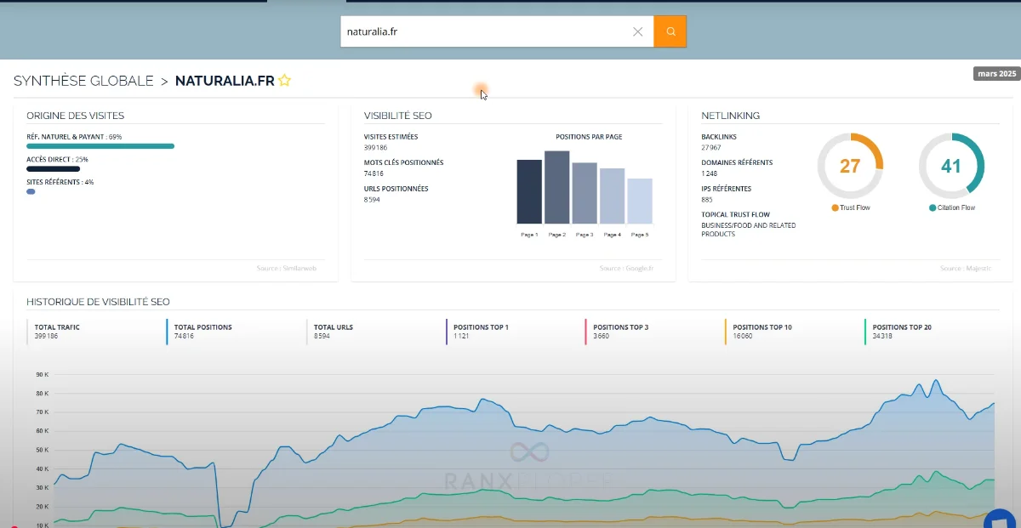Click the orange search button
Image resolution: width=1021 pixels, height=528 pixels.
click(670, 31)
